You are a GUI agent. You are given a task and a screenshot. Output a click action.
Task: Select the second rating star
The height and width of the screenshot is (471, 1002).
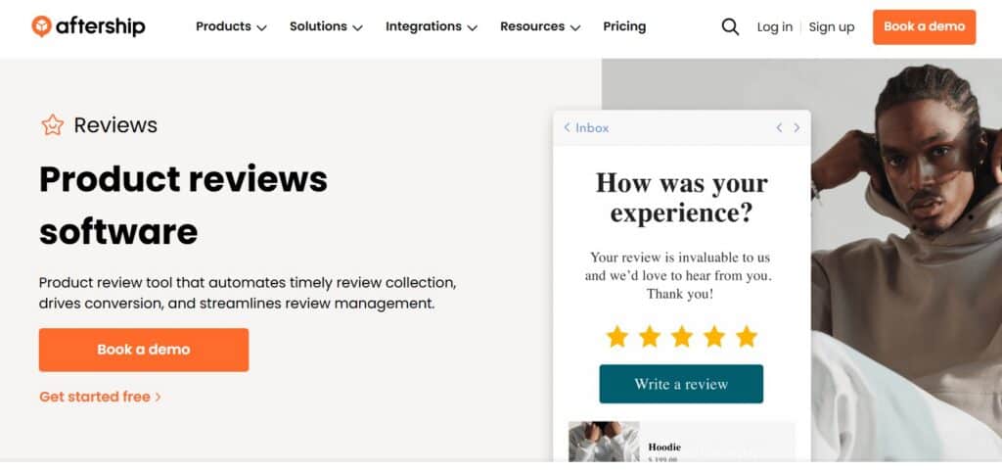[650, 336]
